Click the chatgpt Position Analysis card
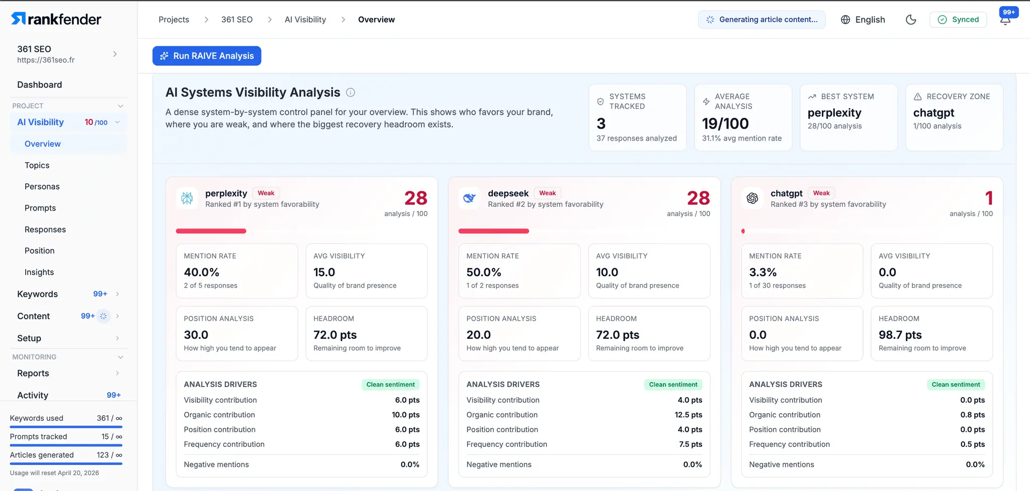Screen dimensions: 1030x491 802,333
